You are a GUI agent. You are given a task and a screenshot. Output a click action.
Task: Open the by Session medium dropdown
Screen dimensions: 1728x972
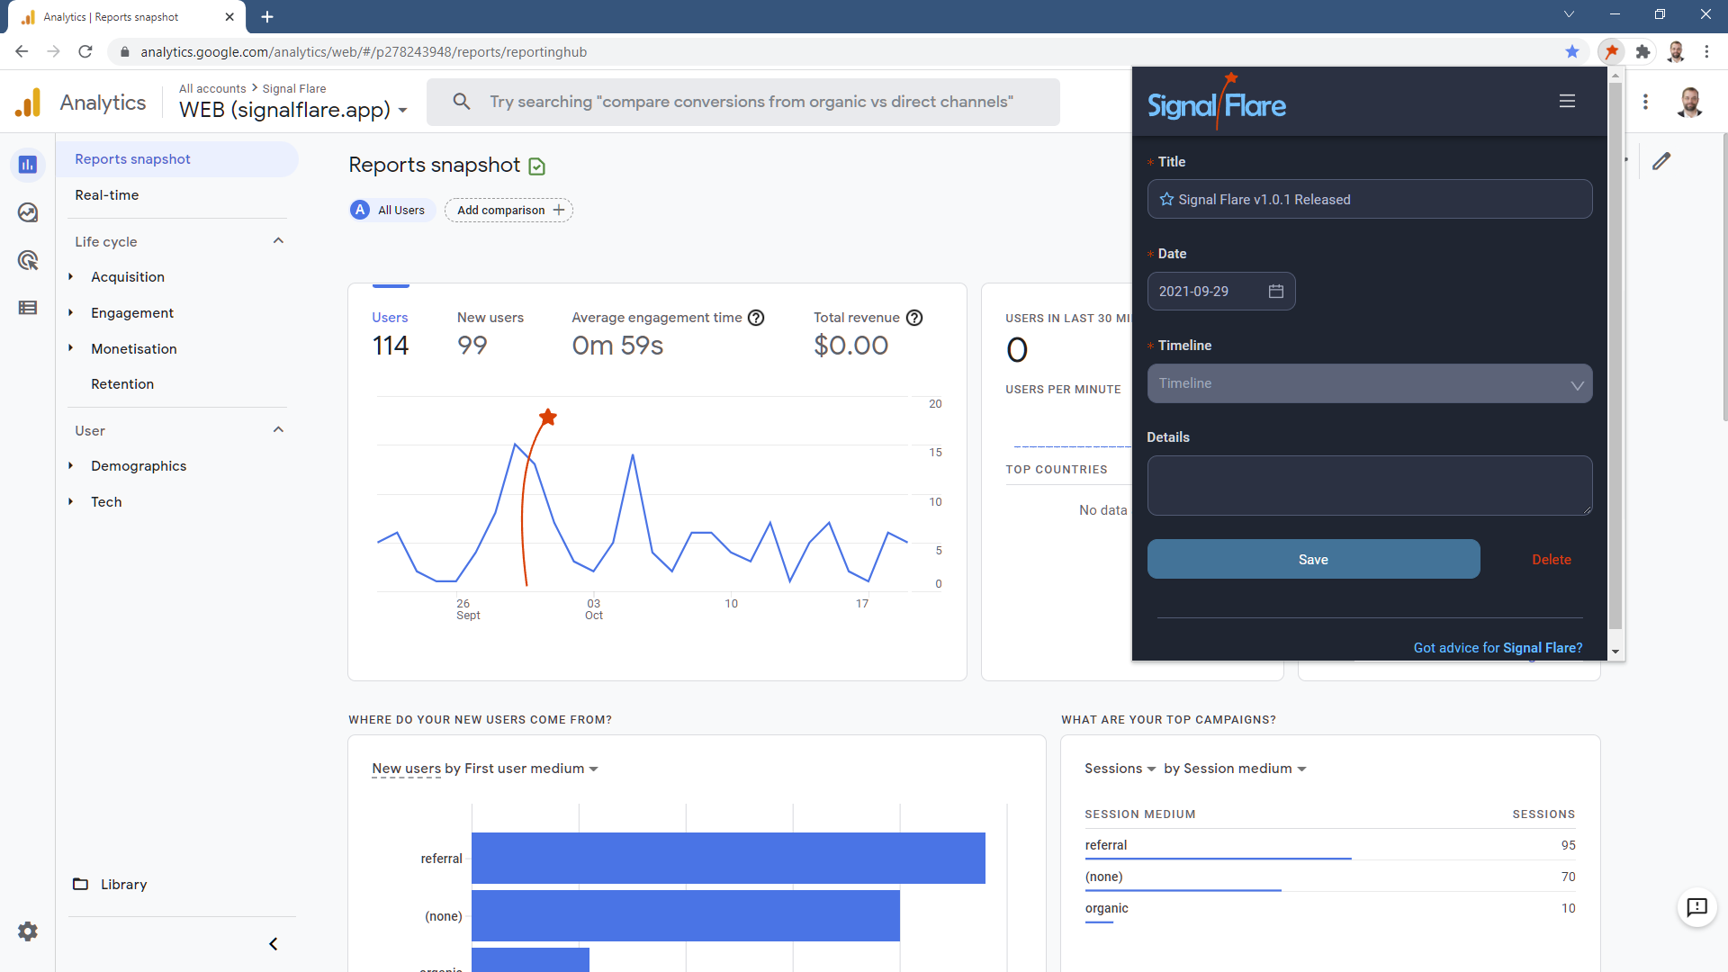tap(1235, 769)
